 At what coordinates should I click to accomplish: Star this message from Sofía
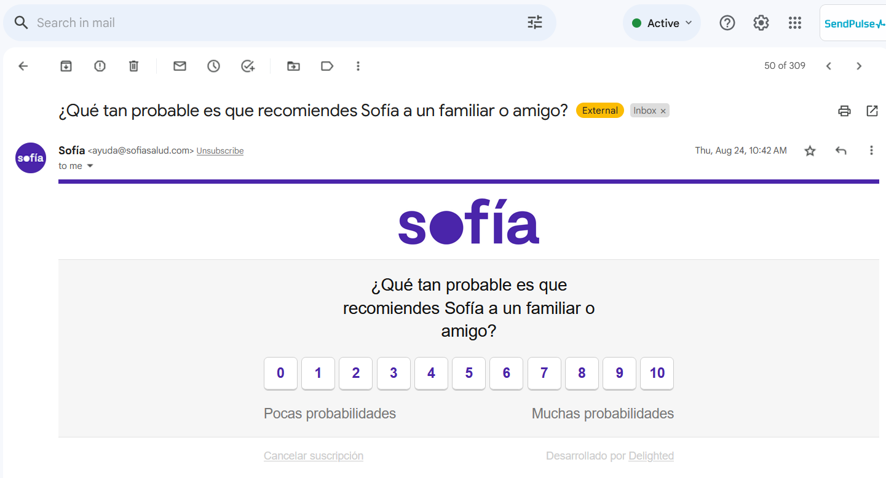tap(810, 151)
